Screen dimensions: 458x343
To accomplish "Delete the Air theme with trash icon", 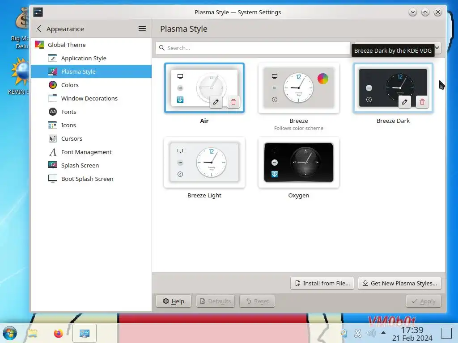I will [233, 102].
